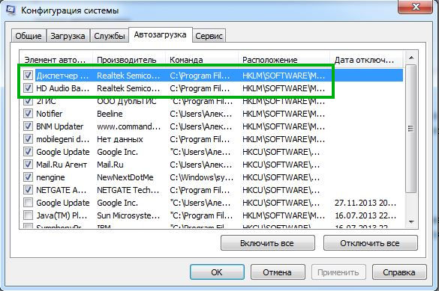Uncheck the NETGATE A... checkbox
Screen dimensions: 439x291
28,190
